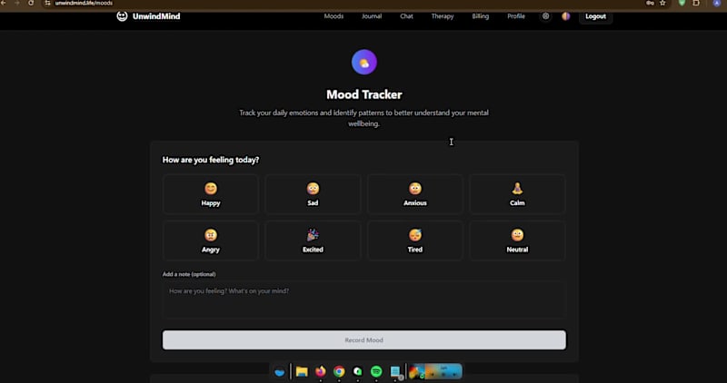Click the Mood Tracker heading

click(364, 94)
